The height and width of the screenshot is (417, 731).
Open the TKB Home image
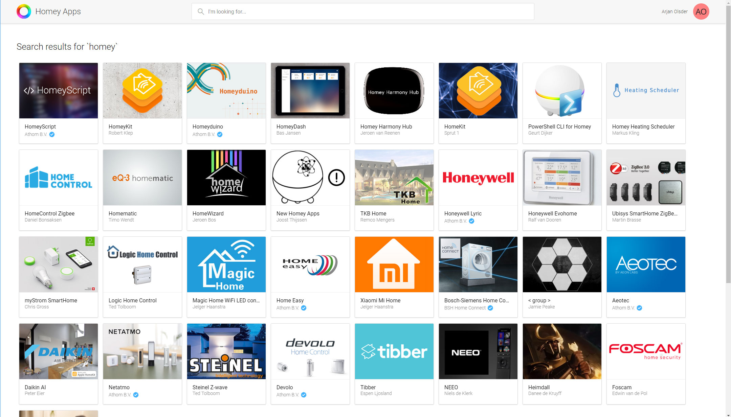394,178
